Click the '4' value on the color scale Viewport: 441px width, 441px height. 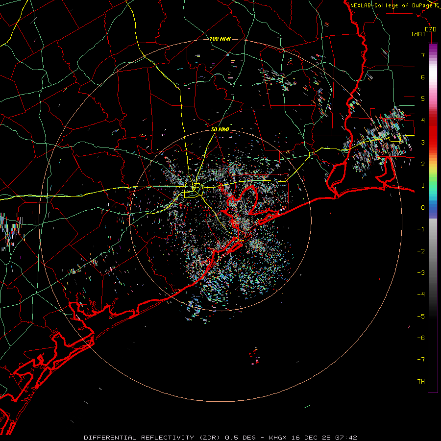pos(423,121)
